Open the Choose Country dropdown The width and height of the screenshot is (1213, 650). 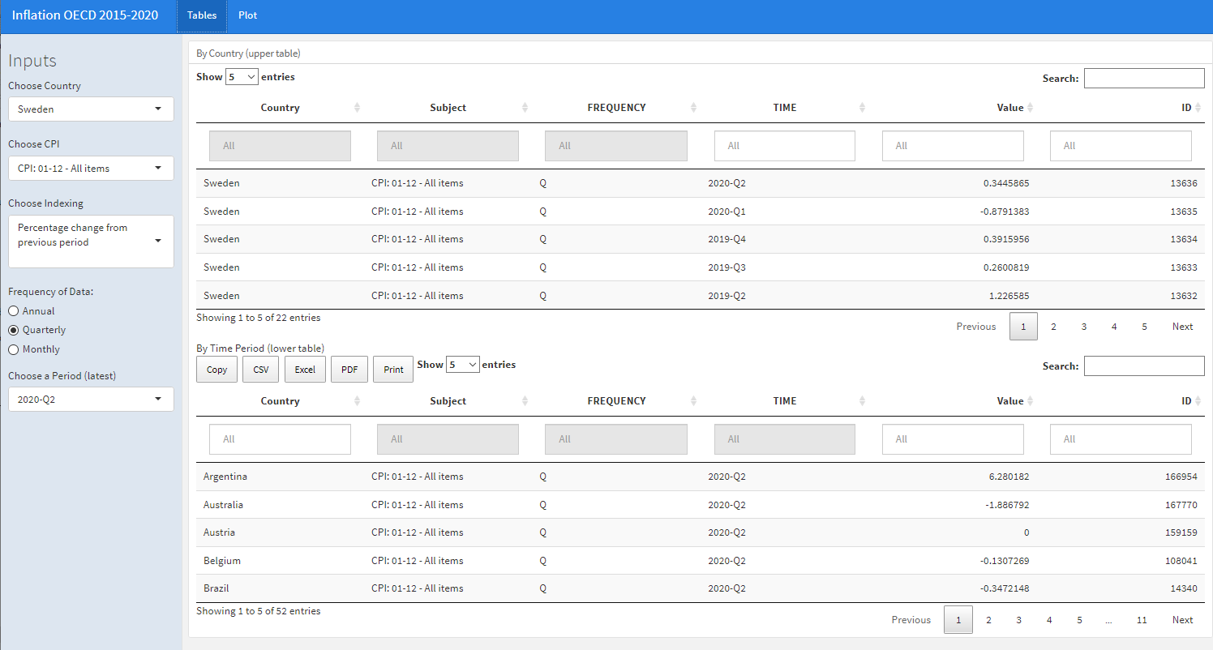91,109
